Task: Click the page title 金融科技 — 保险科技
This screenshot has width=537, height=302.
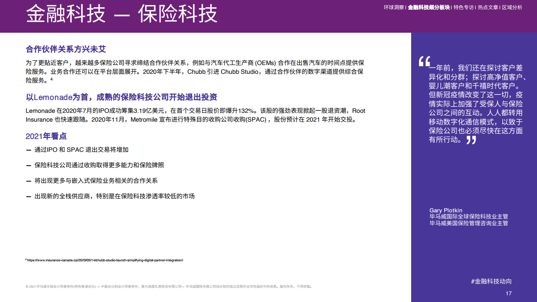Action: click(122, 14)
